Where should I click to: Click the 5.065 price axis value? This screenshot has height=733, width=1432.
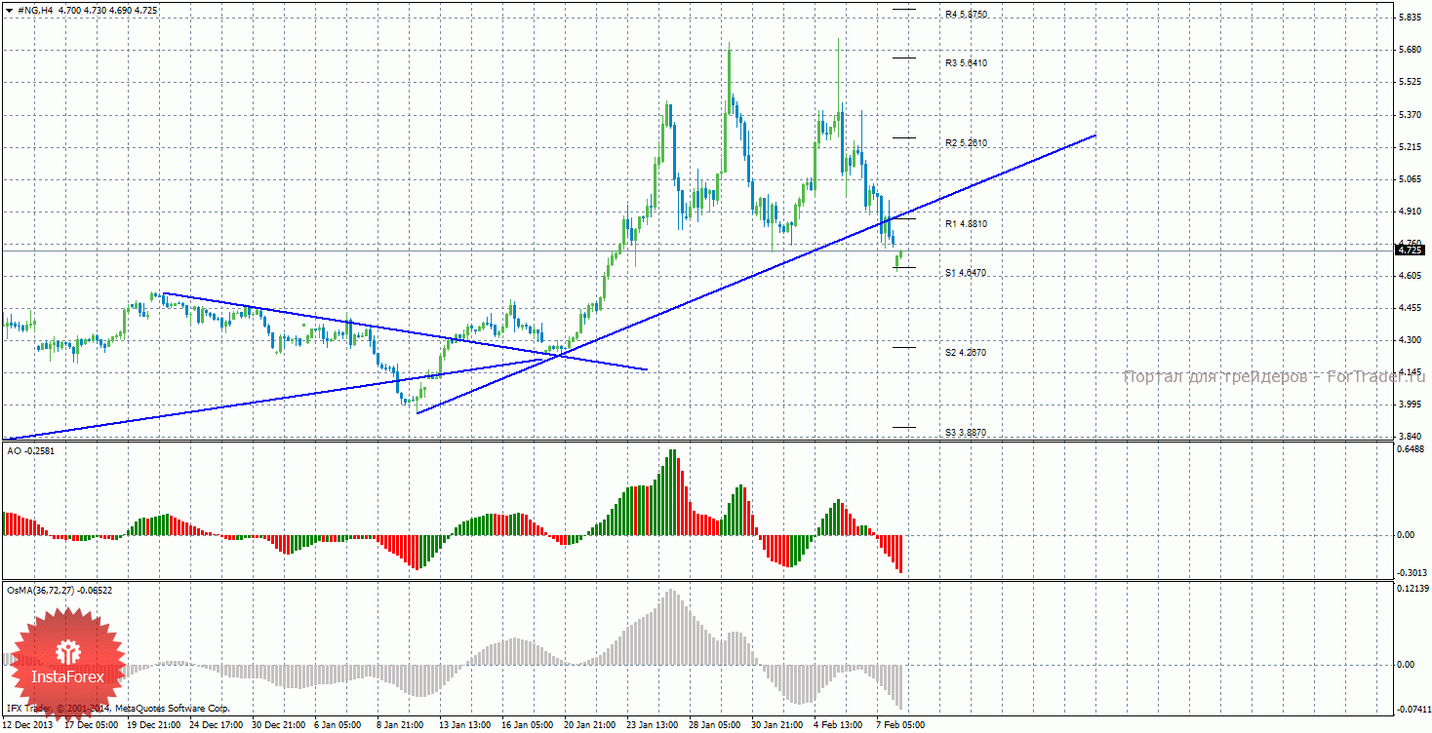1411,179
